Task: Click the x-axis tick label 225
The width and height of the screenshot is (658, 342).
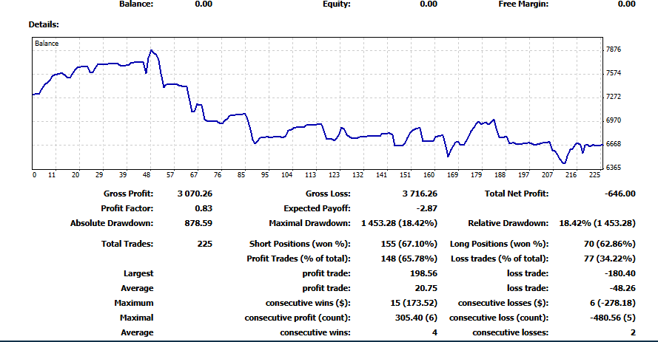Action: click(594, 175)
